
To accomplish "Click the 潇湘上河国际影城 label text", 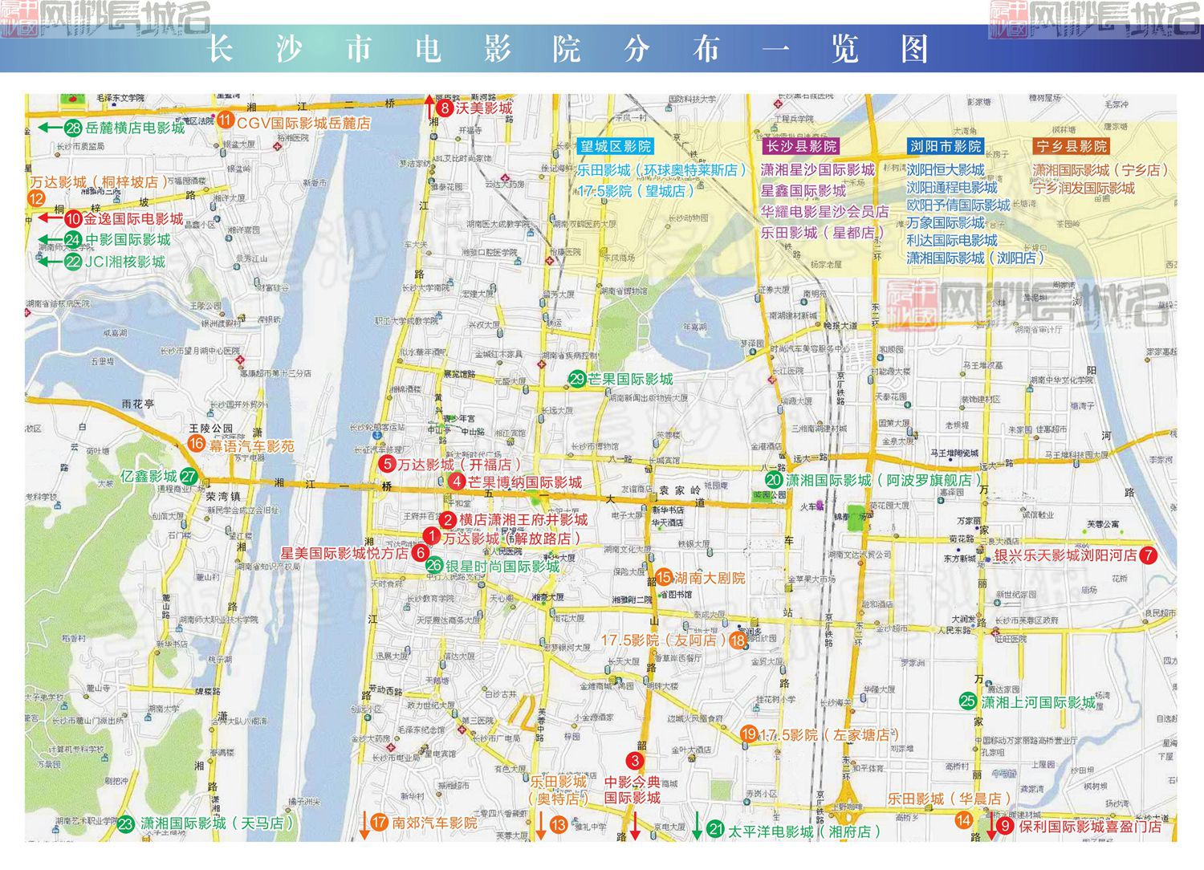I will click(1039, 702).
